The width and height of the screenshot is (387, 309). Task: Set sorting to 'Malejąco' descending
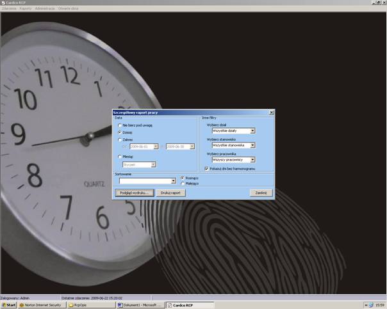pyautogui.click(x=183, y=184)
